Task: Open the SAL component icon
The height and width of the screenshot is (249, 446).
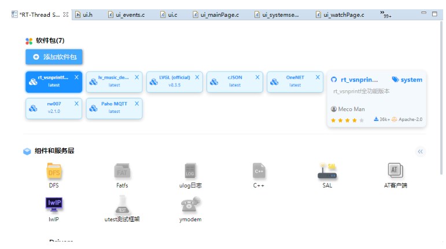Action: (327, 171)
